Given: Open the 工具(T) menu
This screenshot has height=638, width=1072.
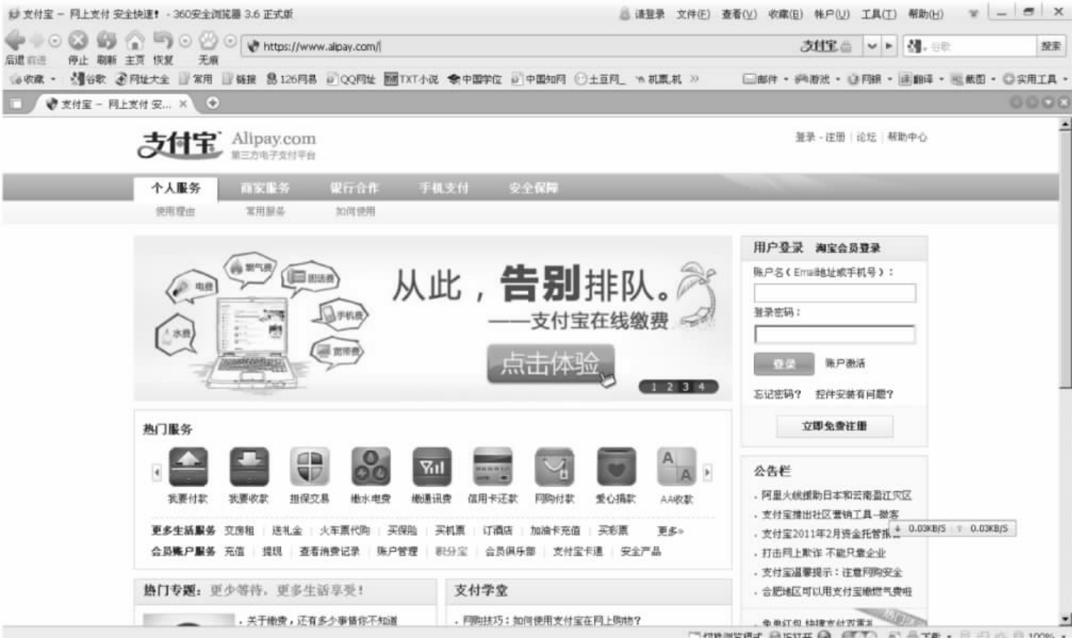Looking at the screenshot, I should coord(879,14).
